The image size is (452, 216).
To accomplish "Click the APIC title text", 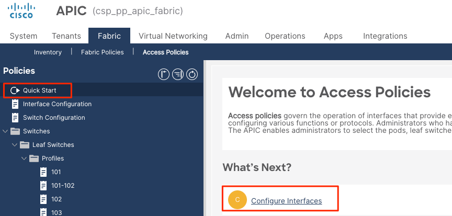I will click(x=71, y=11).
